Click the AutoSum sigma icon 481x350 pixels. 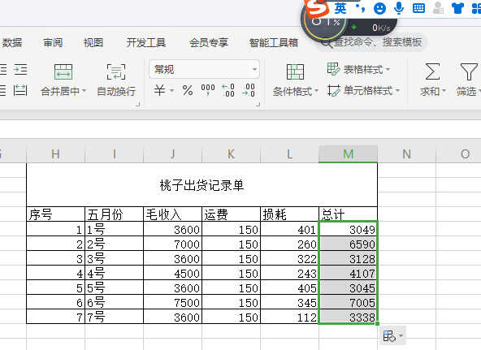432,71
